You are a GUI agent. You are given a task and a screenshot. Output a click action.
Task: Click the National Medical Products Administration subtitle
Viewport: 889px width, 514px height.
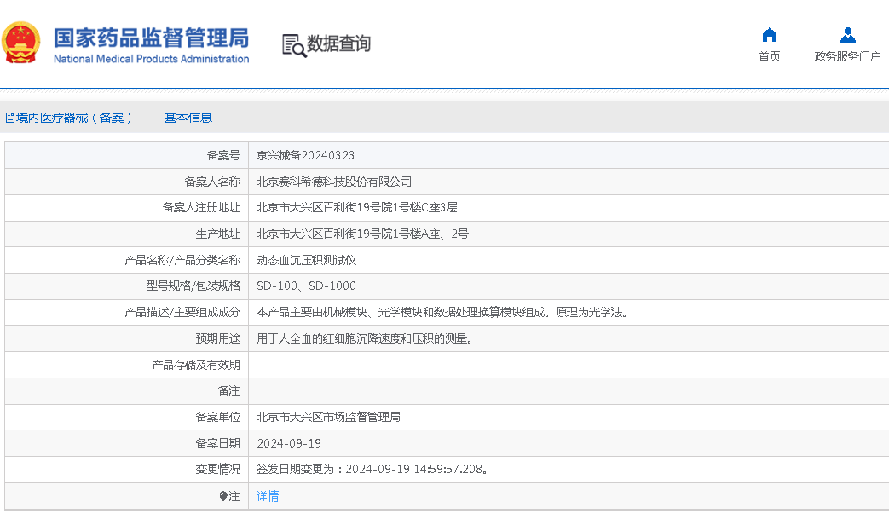[151, 59]
